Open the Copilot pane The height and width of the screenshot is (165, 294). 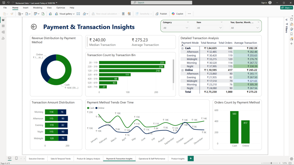pyautogui.click(x=177, y=14)
